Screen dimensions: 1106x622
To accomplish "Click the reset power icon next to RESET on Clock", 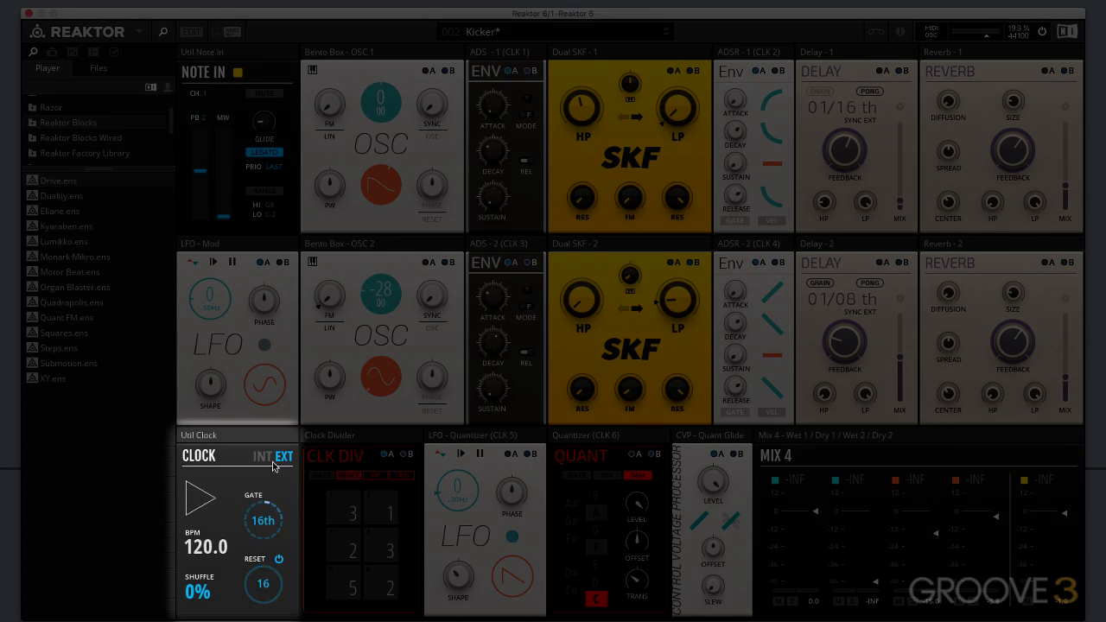I will click(278, 559).
